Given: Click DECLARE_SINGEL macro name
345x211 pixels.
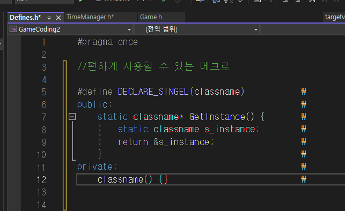Looking at the screenshot, I should (153, 92).
